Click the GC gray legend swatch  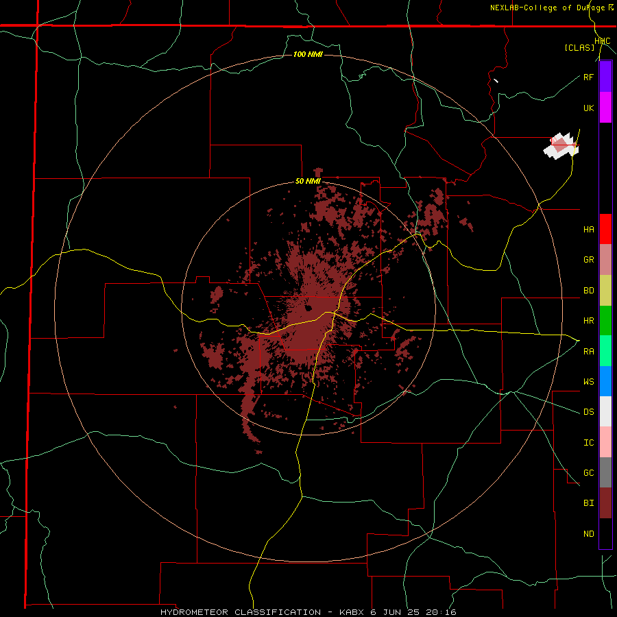(605, 472)
